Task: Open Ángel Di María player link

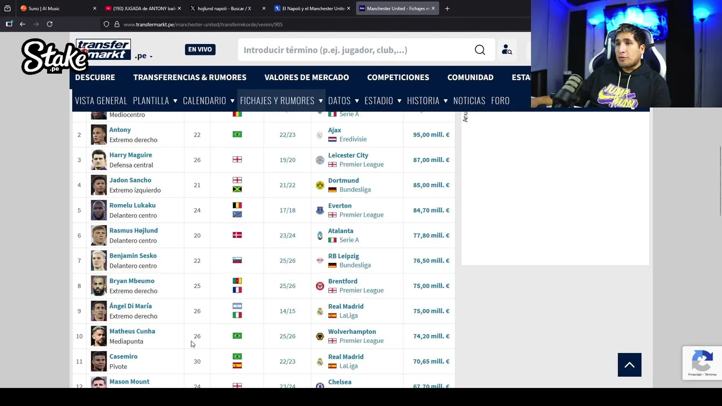Action: [x=131, y=306]
